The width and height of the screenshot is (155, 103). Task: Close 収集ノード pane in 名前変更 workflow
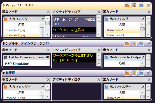click(x=48, y=80)
